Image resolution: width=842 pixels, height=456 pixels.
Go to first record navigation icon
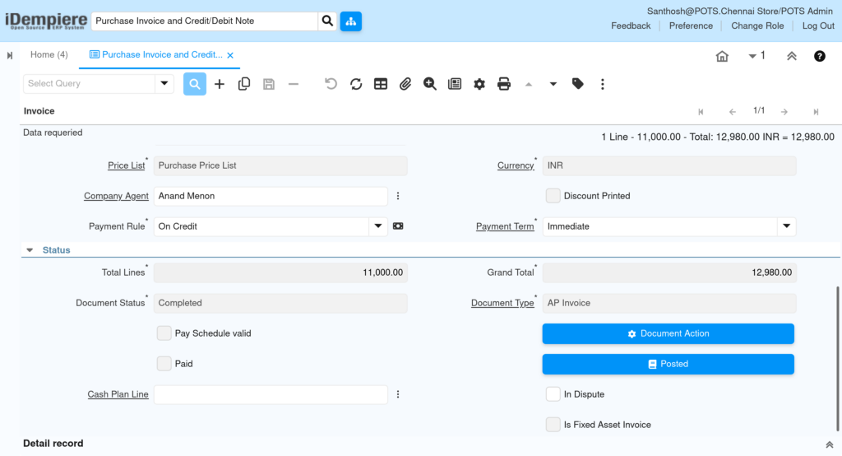[x=701, y=112]
